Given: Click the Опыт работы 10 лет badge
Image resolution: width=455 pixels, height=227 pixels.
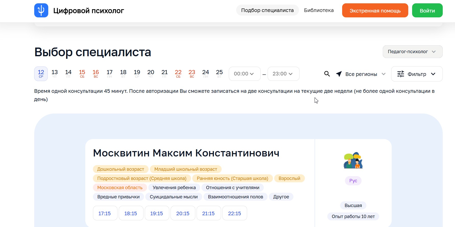Looking at the screenshot, I should [x=353, y=217].
